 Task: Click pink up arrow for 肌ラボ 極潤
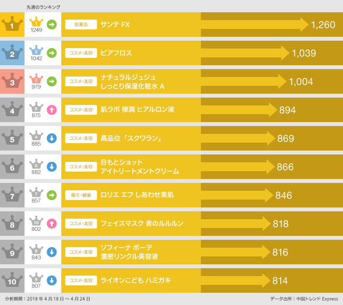[51, 110]
